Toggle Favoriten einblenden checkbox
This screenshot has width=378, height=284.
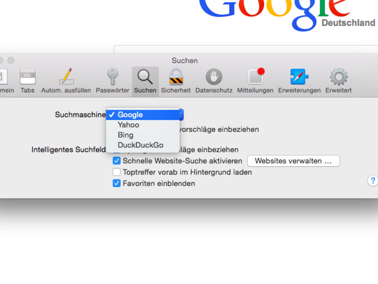tap(117, 183)
